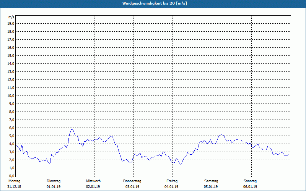This screenshot has height=191, width=306.
Task: Click the 17,0 y-axis label
Action: click(11, 40)
